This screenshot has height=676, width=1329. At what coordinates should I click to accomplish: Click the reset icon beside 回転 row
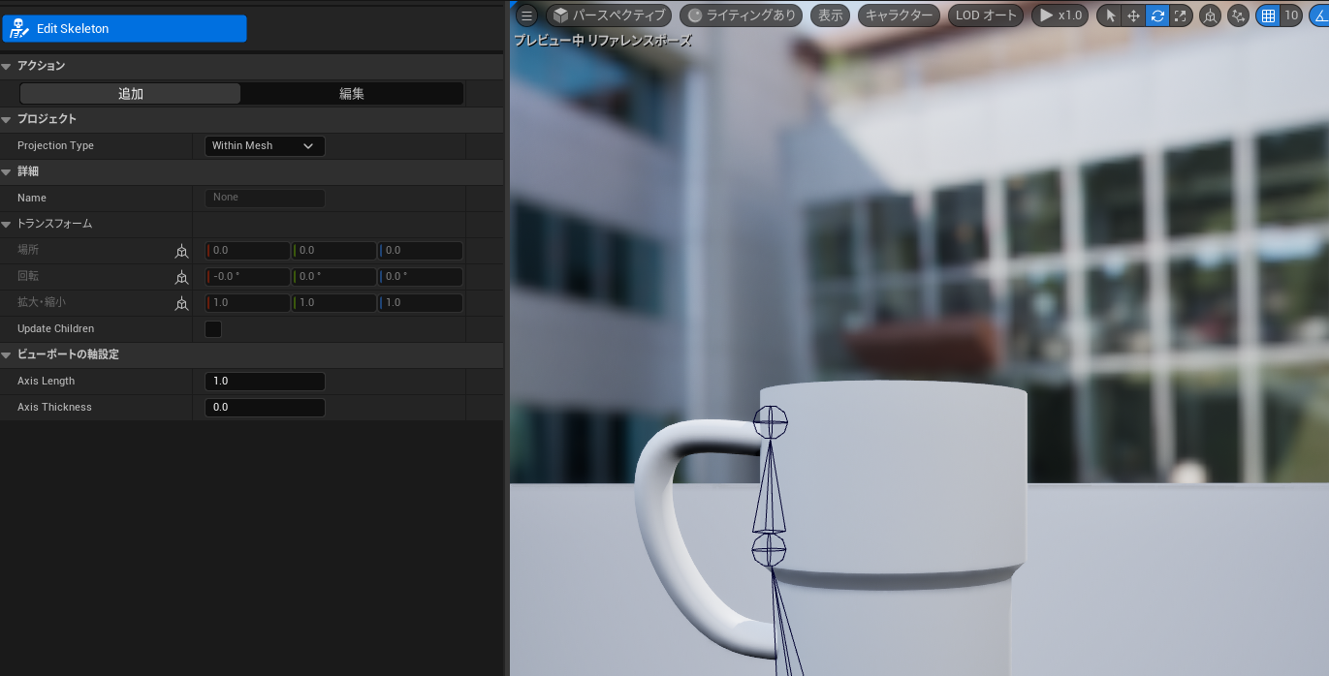(181, 276)
